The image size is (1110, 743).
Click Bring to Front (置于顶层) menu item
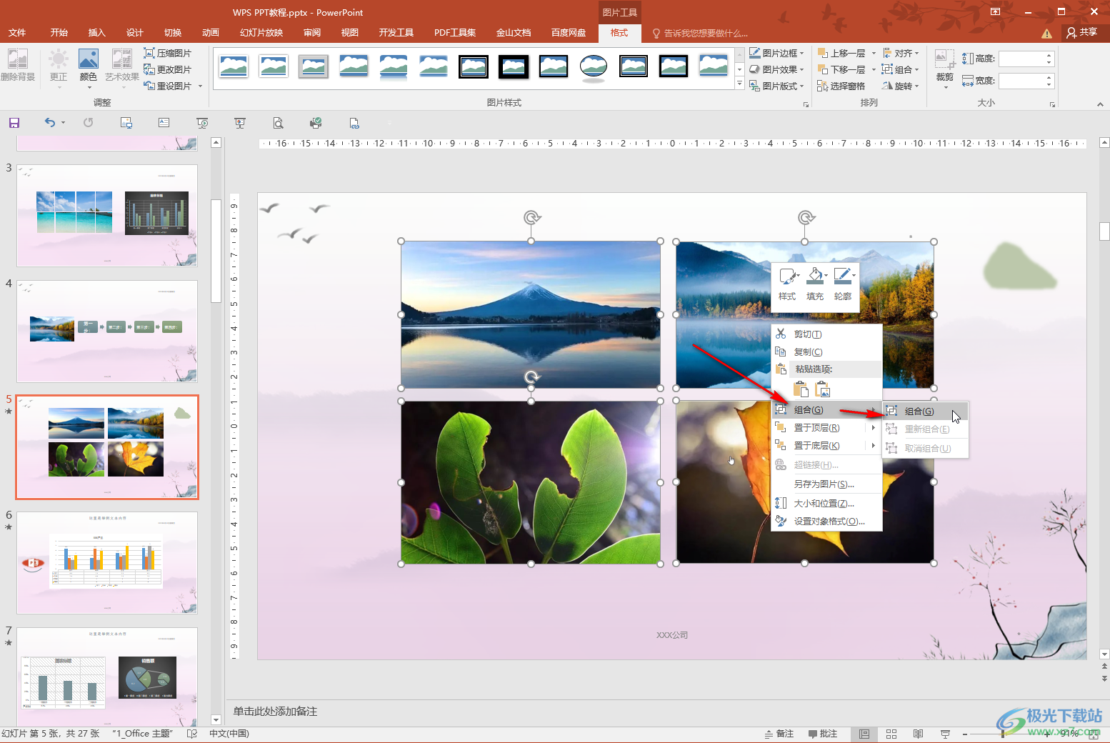[x=827, y=428]
